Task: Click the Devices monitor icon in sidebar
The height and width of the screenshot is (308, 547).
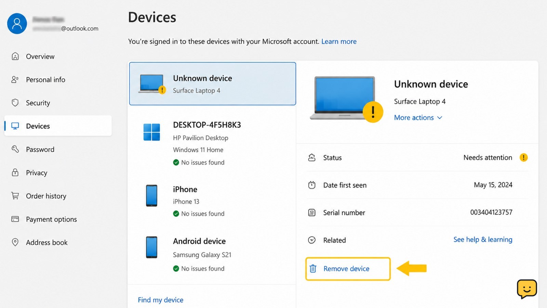Action: 15,126
